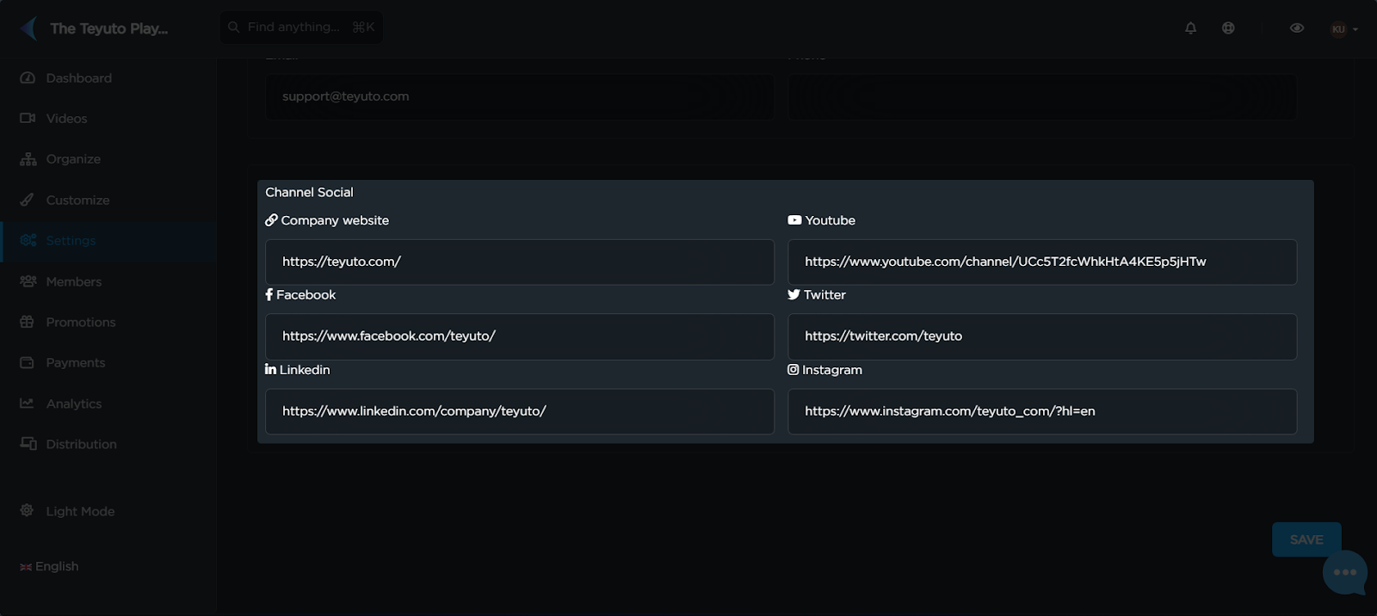Click the Payments wallet icon

point(28,363)
